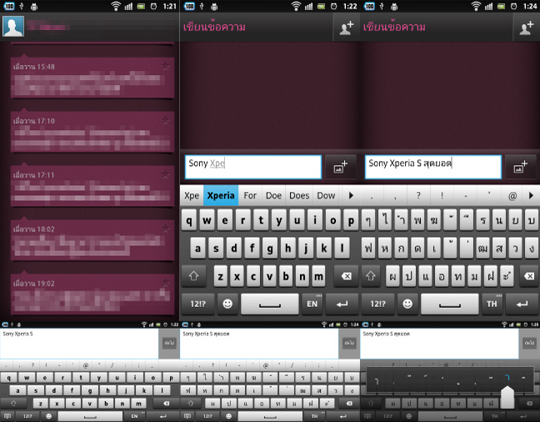Toggle Shift on the portrait English keyboard

coord(193,276)
